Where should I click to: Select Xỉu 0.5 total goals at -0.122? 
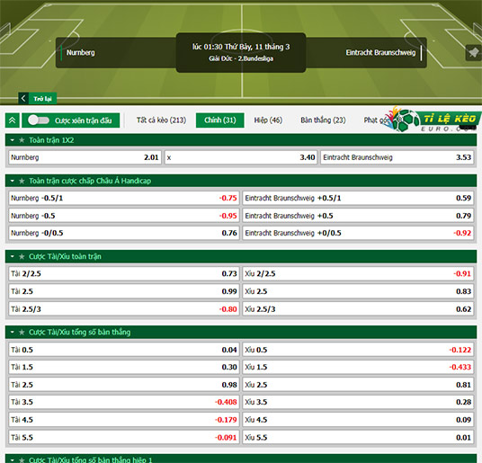pos(358,350)
